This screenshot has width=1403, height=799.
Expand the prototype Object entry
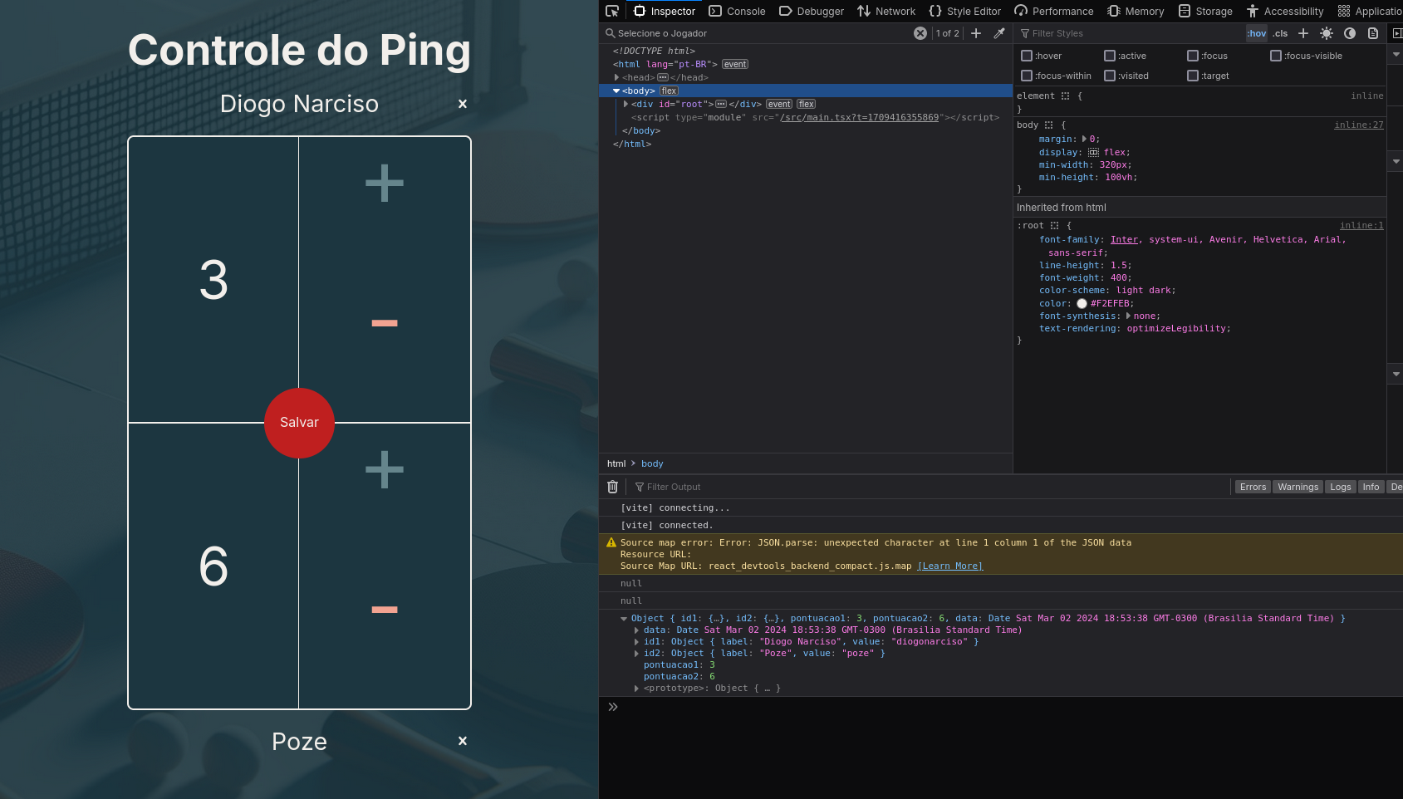pyautogui.click(x=637, y=689)
